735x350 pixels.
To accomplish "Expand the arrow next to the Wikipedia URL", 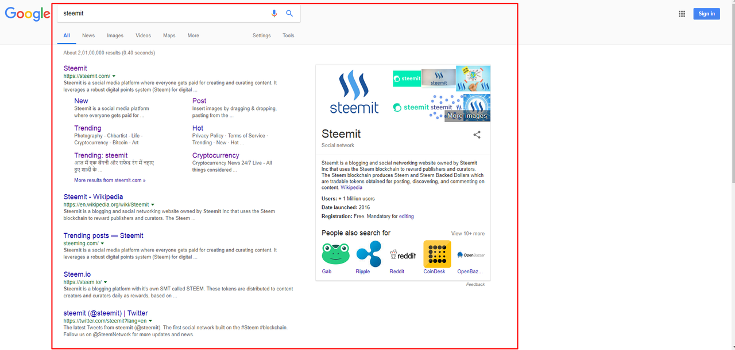I will click(153, 205).
